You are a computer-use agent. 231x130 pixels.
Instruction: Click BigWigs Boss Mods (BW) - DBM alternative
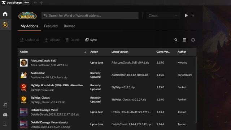click(57, 85)
